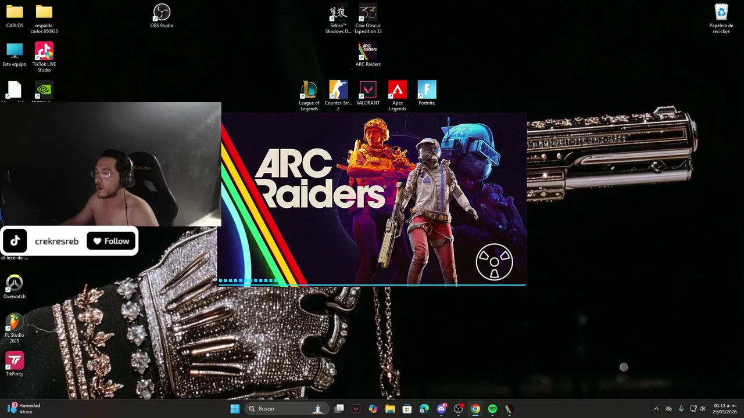The width and height of the screenshot is (744, 418).
Task: Select the TikFinity desktop shortcut
Action: (15, 364)
